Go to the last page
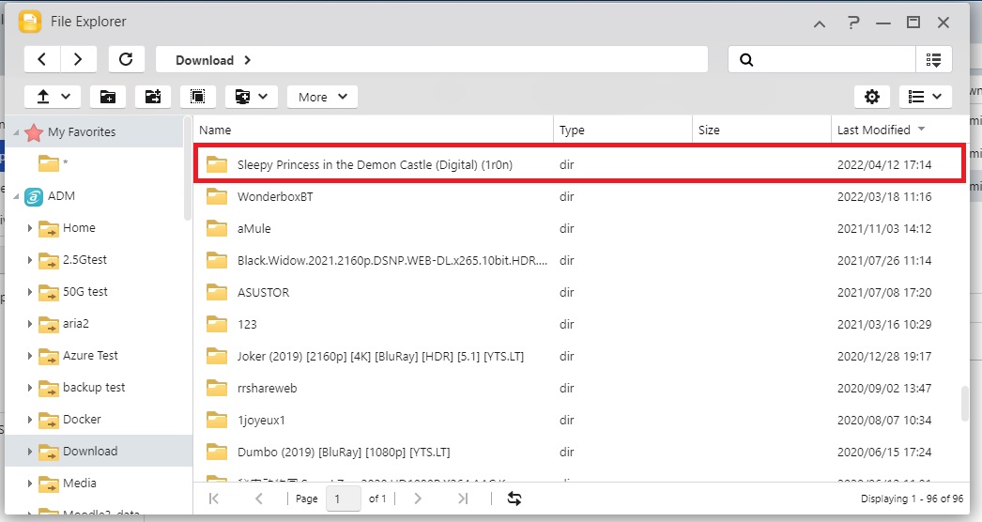 point(463,499)
